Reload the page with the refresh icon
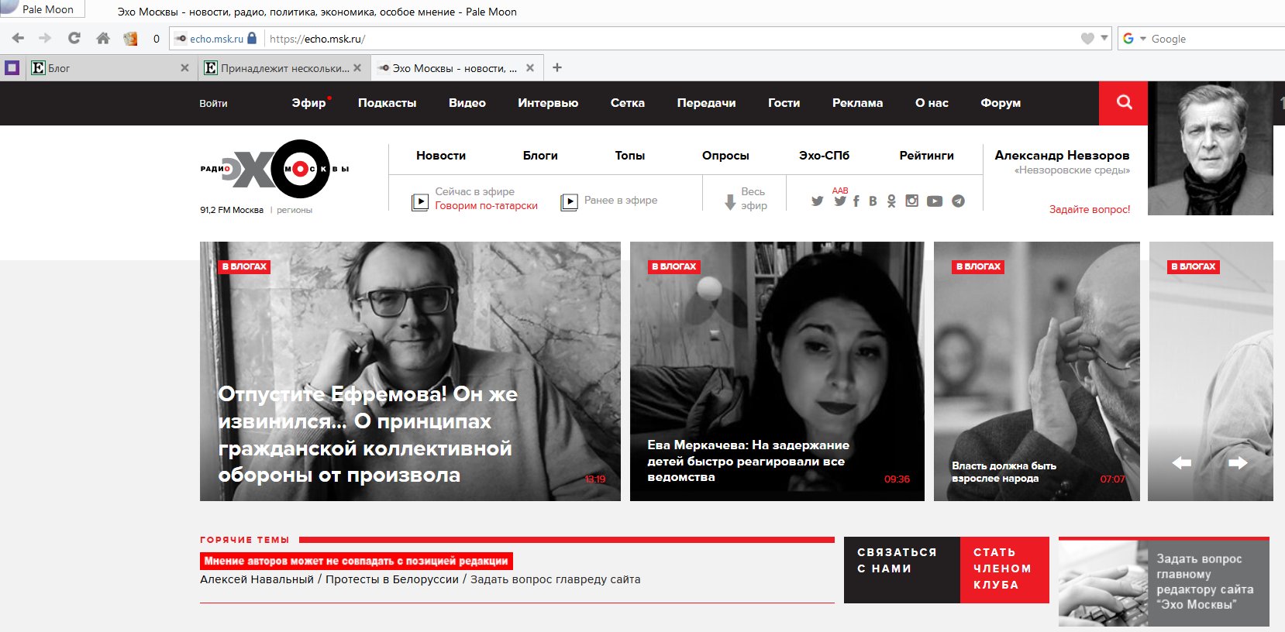This screenshot has width=1285, height=632. point(74,38)
